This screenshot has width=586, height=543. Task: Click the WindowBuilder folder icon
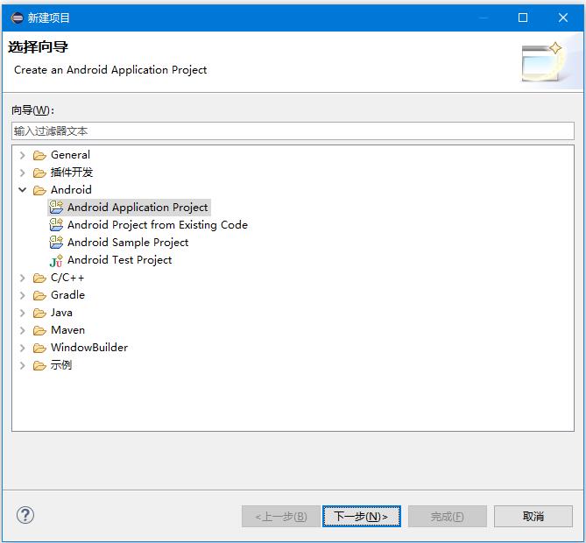click(x=39, y=348)
